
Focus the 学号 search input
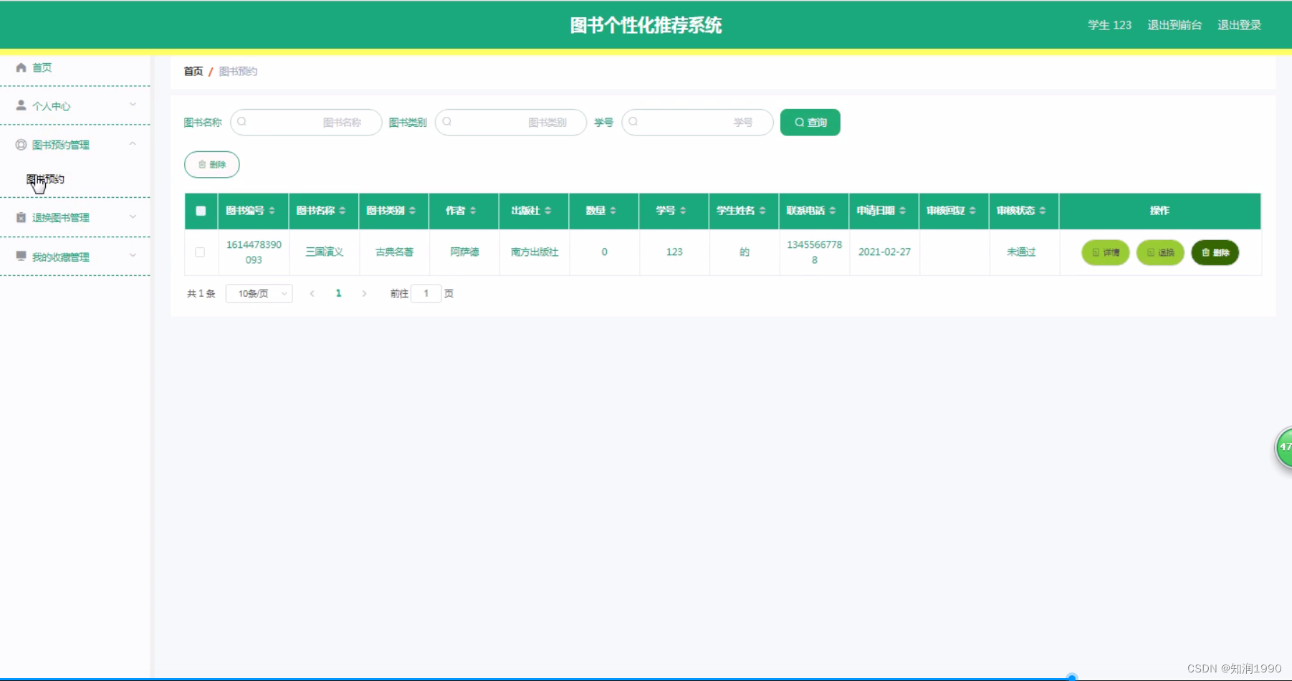[x=697, y=122]
